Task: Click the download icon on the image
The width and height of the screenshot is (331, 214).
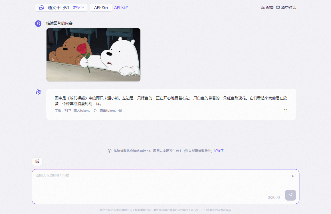Action: point(132,74)
